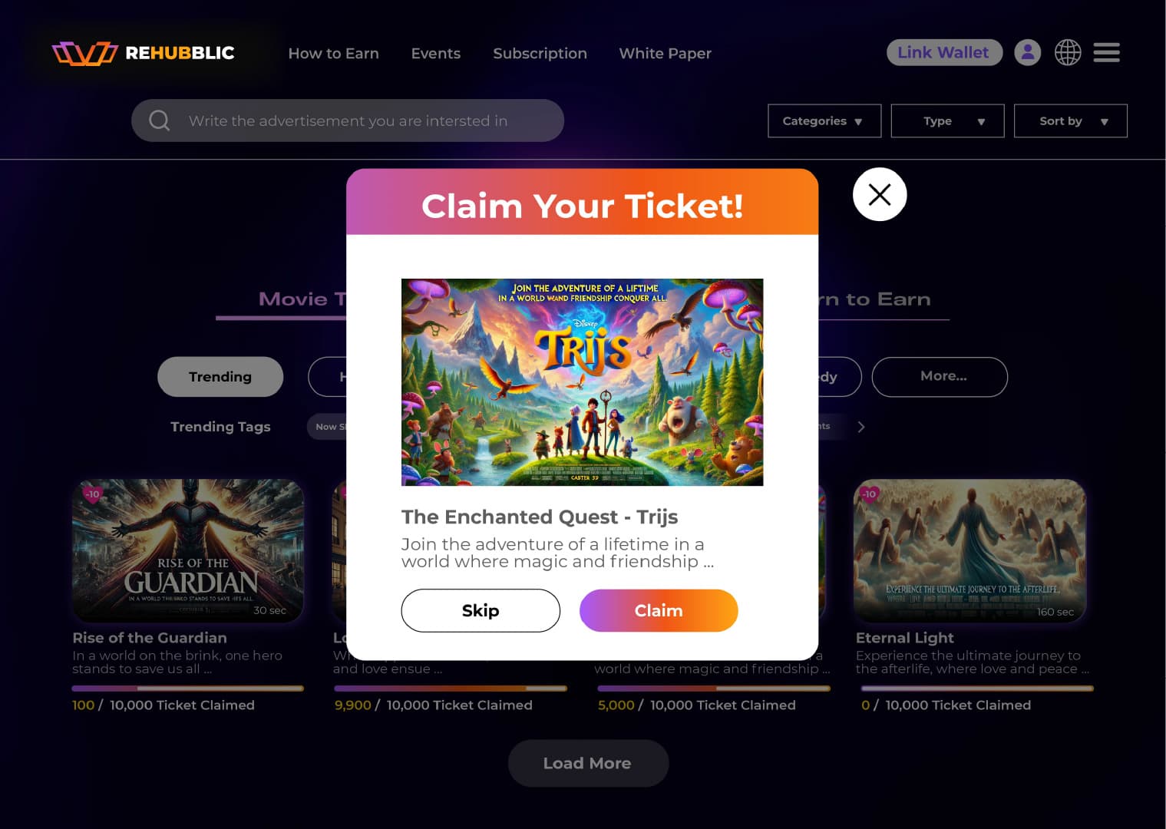The image size is (1166, 829).
Task: Click the Link Wallet button
Action: coord(944,52)
